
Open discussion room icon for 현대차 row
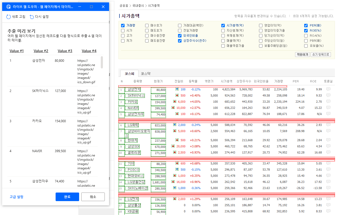pyautogui.click(x=329, y=140)
